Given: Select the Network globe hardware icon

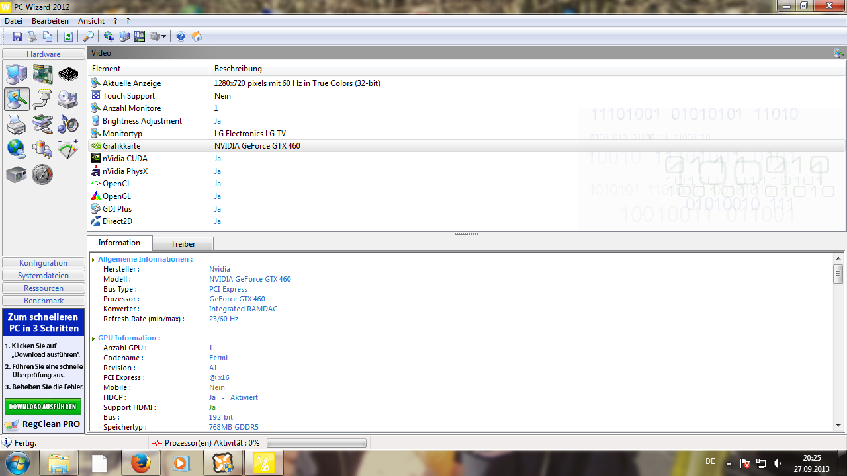Looking at the screenshot, I should (x=17, y=149).
